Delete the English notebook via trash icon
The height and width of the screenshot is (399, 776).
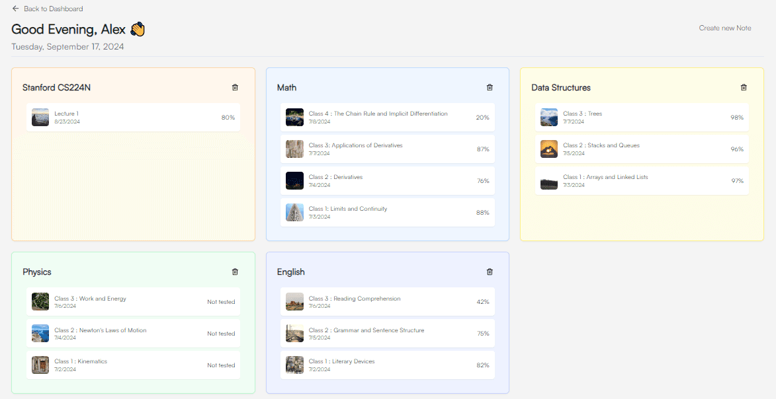[x=490, y=272]
